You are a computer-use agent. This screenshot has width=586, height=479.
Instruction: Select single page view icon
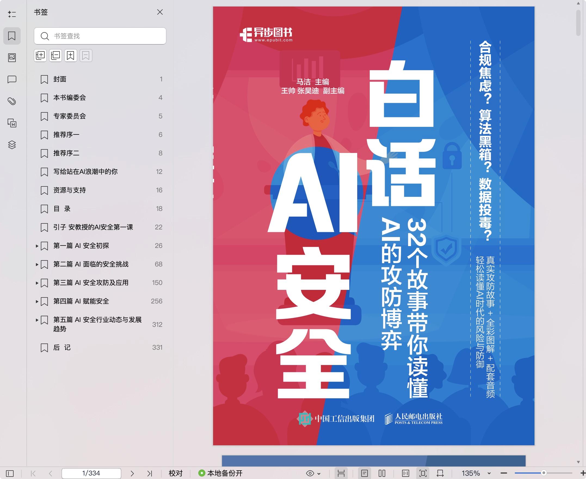[x=365, y=474]
